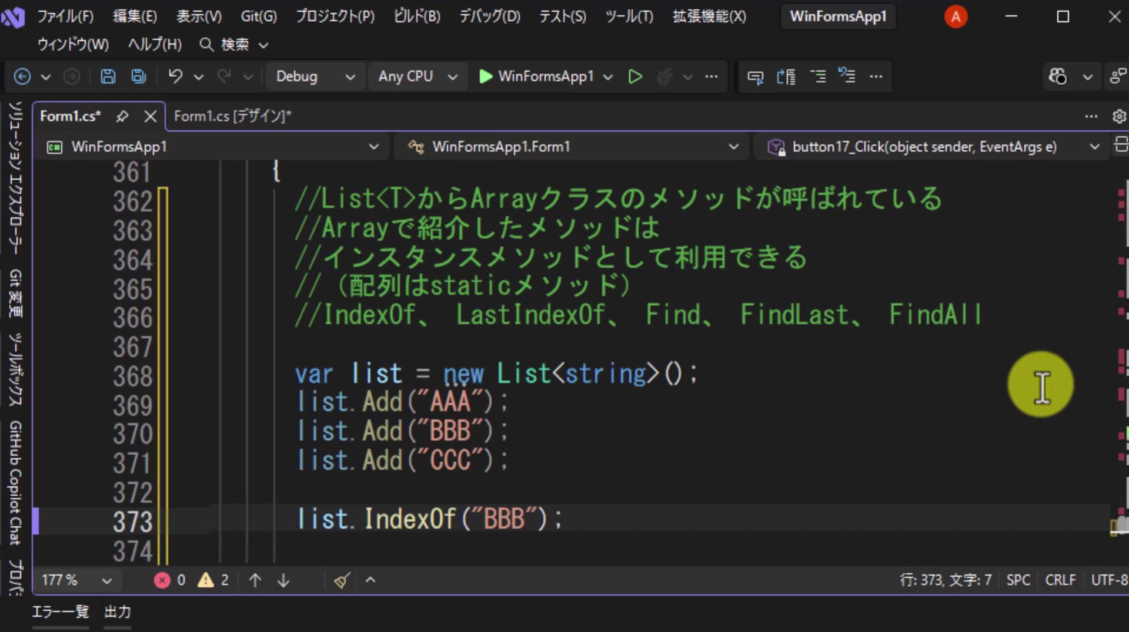
Task: Start debugging with green WinFormsApp1 button
Action: coord(536,76)
